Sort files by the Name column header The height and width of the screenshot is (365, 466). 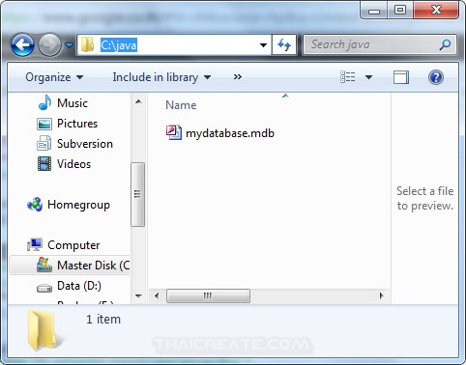[181, 105]
